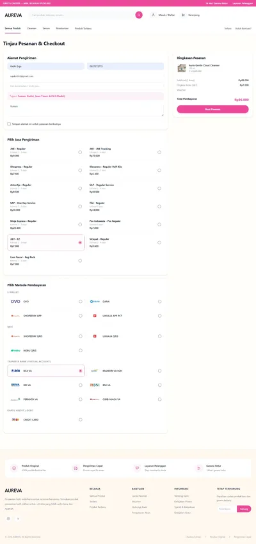Click the Nobu QRIS logo
Screen dimensions: 256x544
[15, 350]
